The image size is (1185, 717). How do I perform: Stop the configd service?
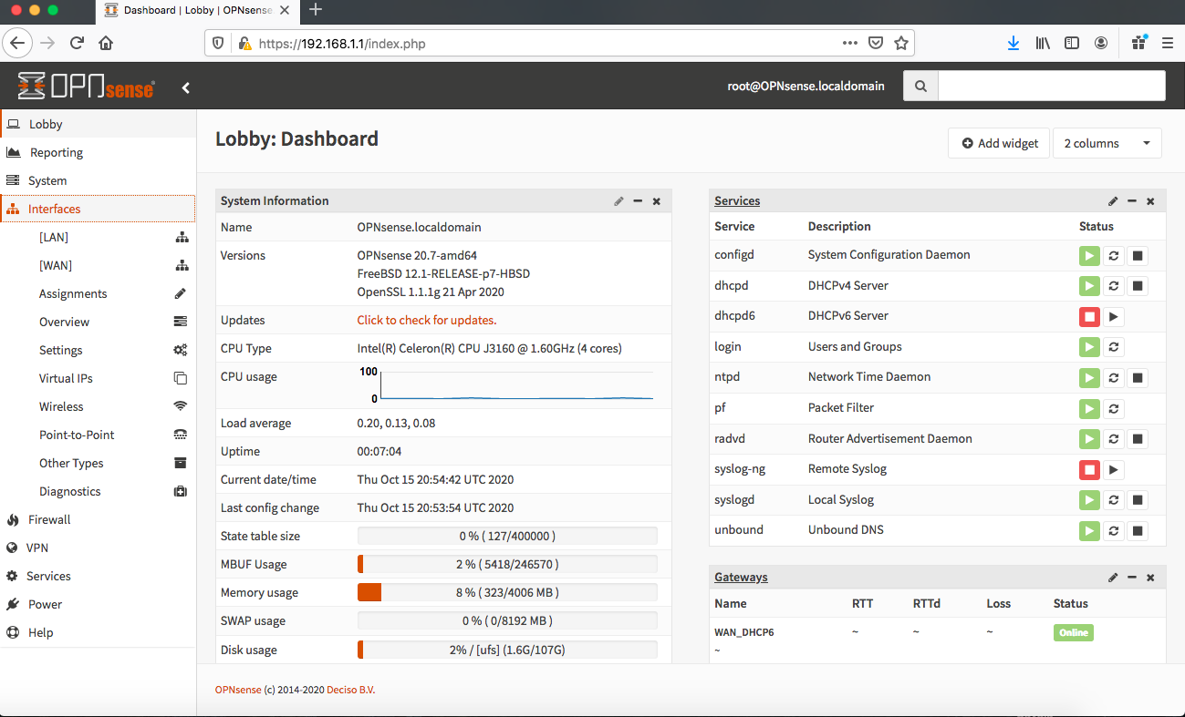click(x=1138, y=256)
